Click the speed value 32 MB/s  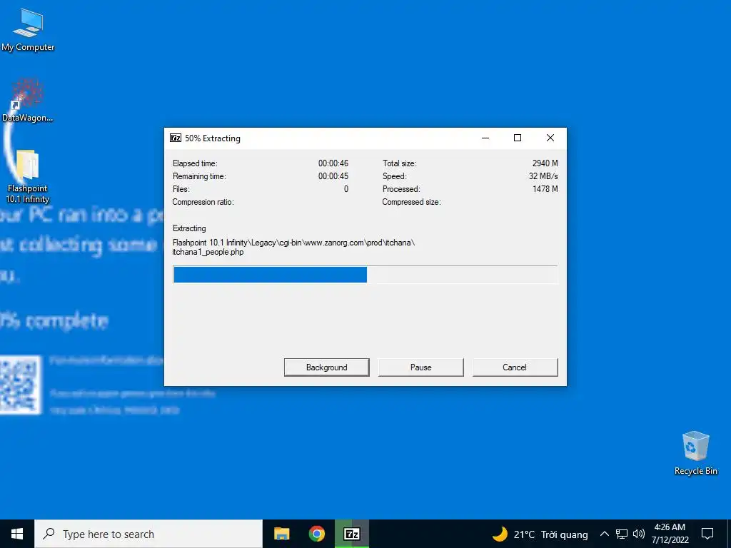[543, 176]
